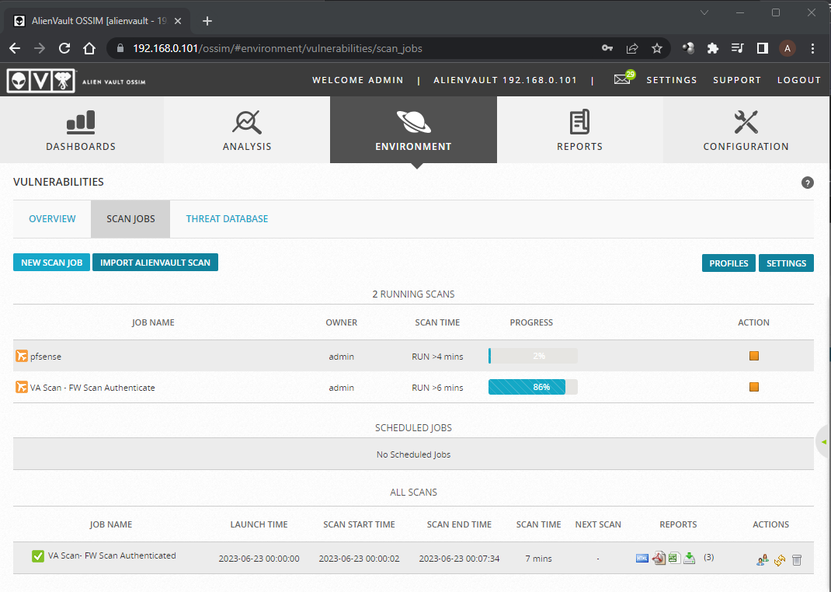Click the green completed checkmark for VA Scan
The height and width of the screenshot is (592, 831).
tap(37, 556)
